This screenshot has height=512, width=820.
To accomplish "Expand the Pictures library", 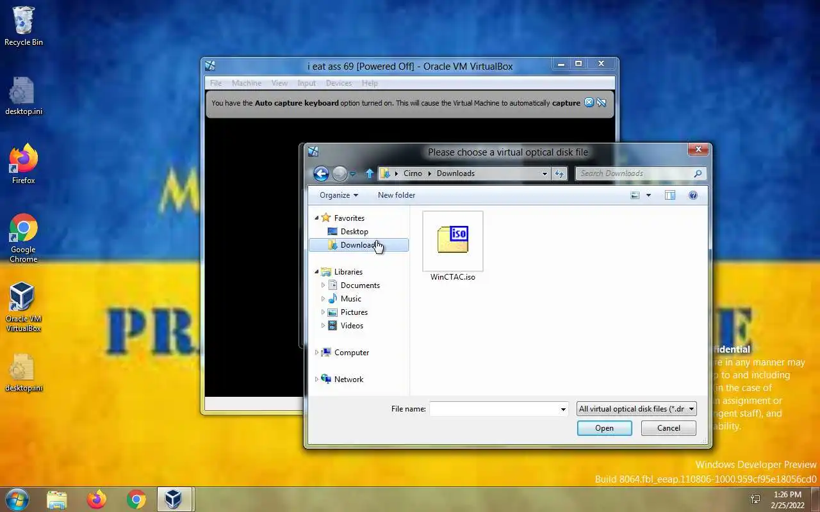I will pyautogui.click(x=323, y=312).
